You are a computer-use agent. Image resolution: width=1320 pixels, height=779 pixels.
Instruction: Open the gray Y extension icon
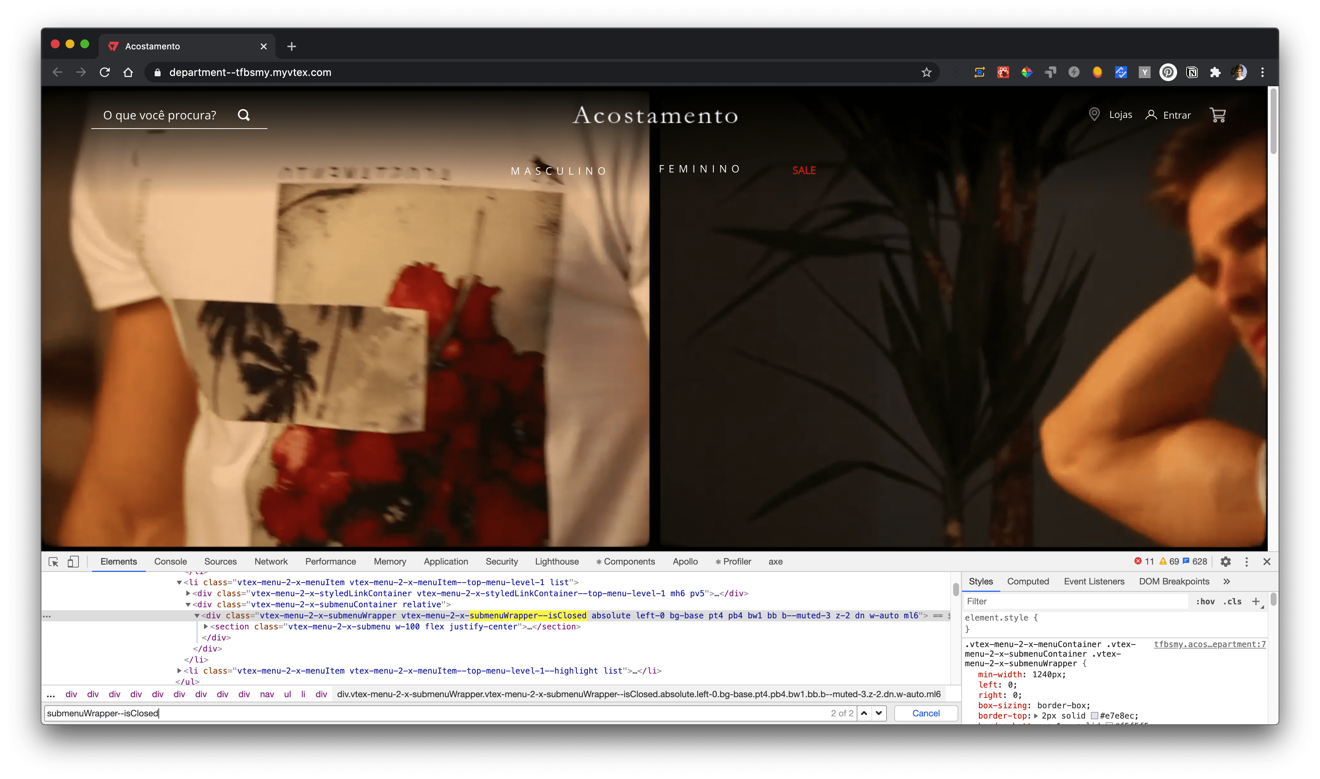(x=1144, y=73)
